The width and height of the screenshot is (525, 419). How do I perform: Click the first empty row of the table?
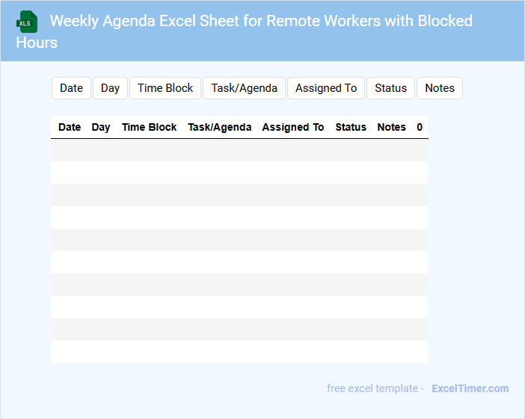click(239, 150)
